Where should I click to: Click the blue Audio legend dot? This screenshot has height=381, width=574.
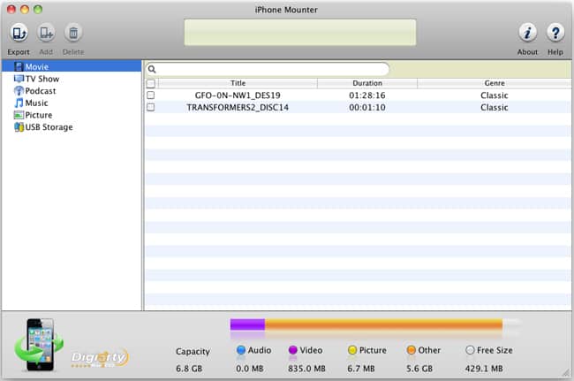tap(241, 350)
